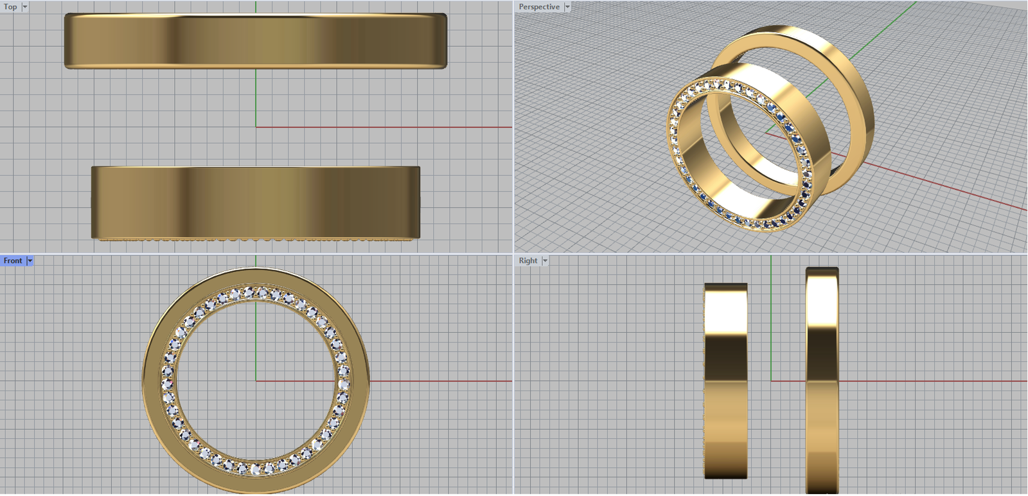Viewport: 1028px width, 496px height.
Task: Open the Top viewport dropdown arrow
Action: tap(25, 6)
